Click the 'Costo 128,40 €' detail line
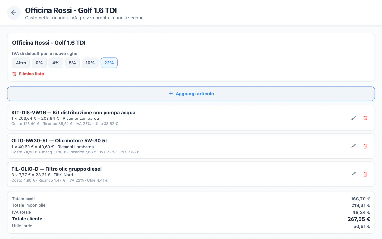 pyautogui.click(x=65, y=124)
